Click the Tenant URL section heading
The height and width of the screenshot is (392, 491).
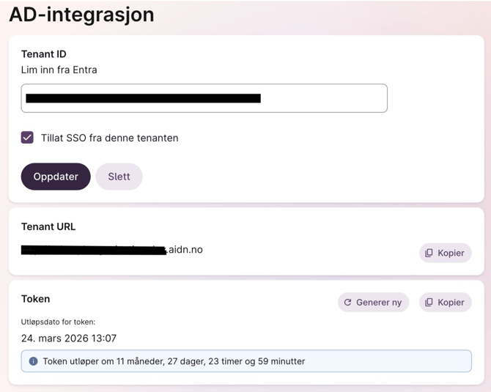click(x=48, y=226)
